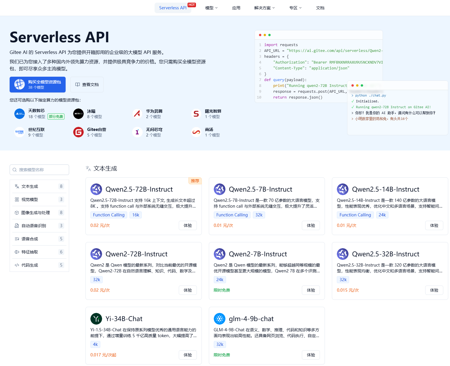Click the Qwen2.5-32B-Instruct model logo
This screenshot has height=366, width=450.
(343, 254)
